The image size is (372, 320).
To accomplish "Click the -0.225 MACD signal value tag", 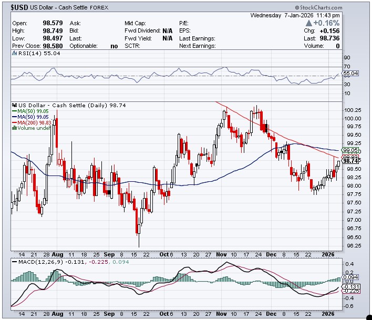I will (350, 291).
